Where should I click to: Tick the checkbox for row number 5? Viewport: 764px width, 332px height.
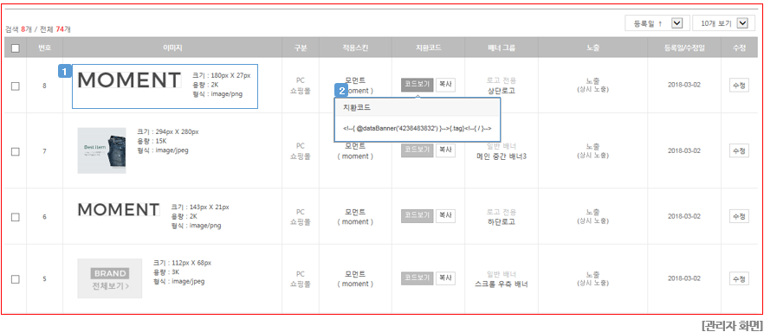(x=15, y=279)
